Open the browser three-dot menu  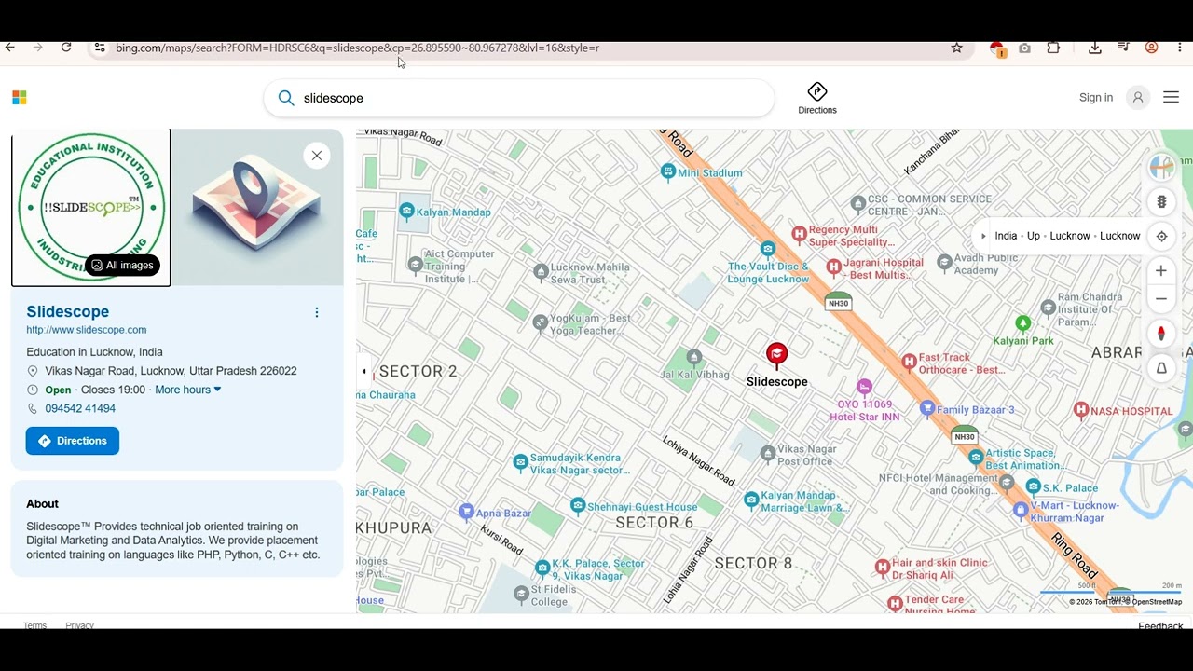(1180, 48)
